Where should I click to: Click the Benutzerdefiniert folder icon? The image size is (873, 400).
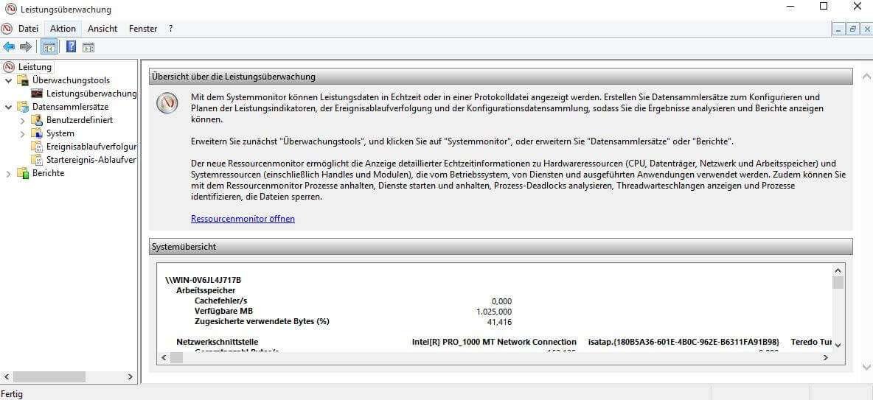pyautogui.click(x=37, y=120)
